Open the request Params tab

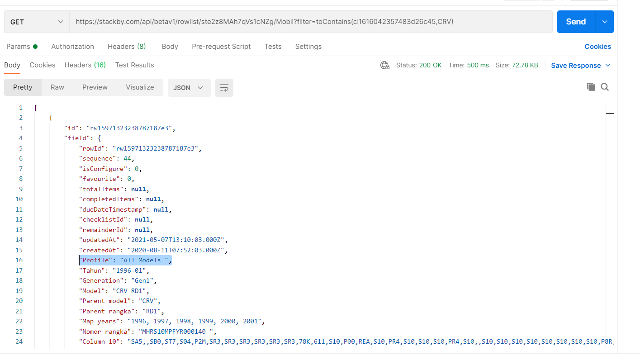tap(22, 47)
